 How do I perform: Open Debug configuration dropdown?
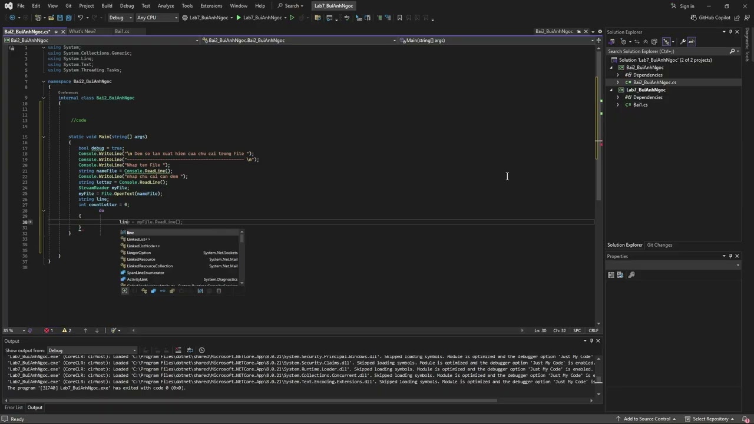(121, 18)
